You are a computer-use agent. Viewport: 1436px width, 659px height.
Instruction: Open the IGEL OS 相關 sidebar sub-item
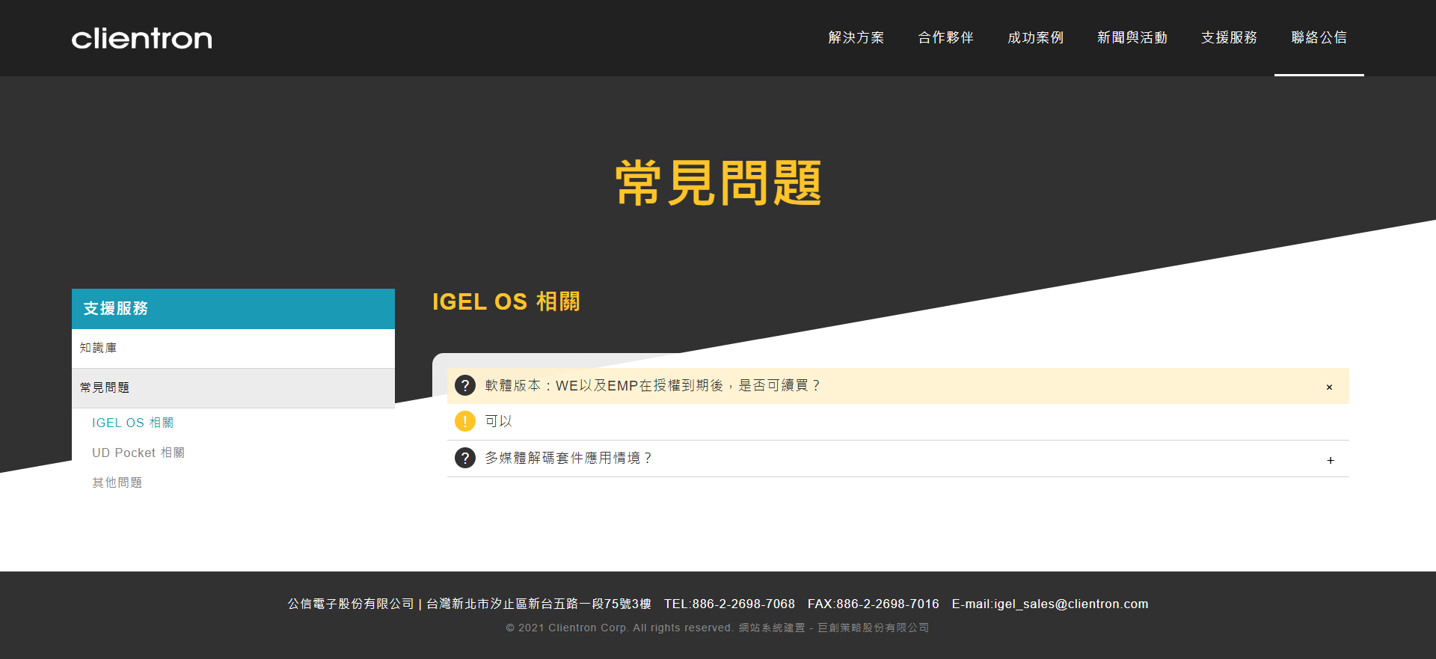133,423
